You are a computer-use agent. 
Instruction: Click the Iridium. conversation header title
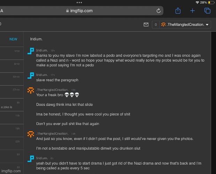coord(36,39)
